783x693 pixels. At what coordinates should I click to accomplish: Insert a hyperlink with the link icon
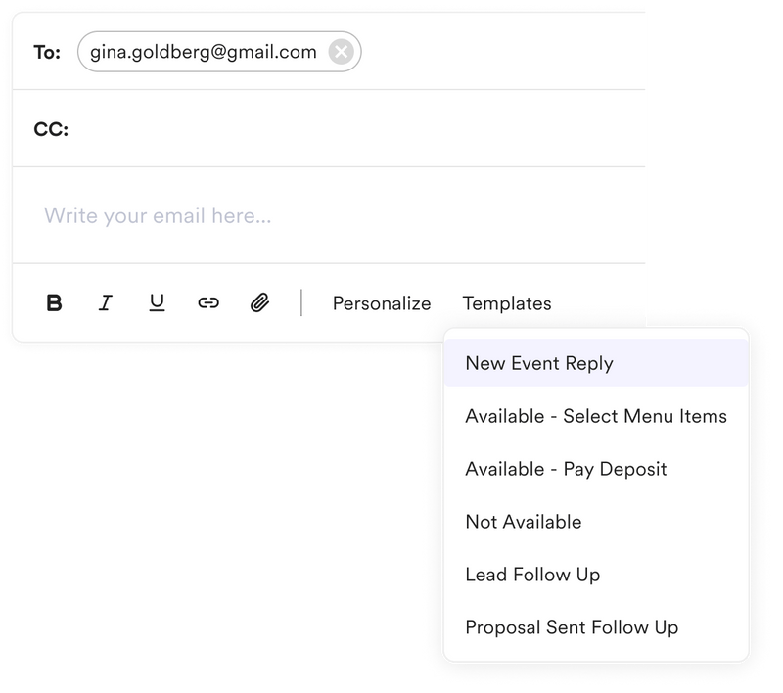point(207,303)
